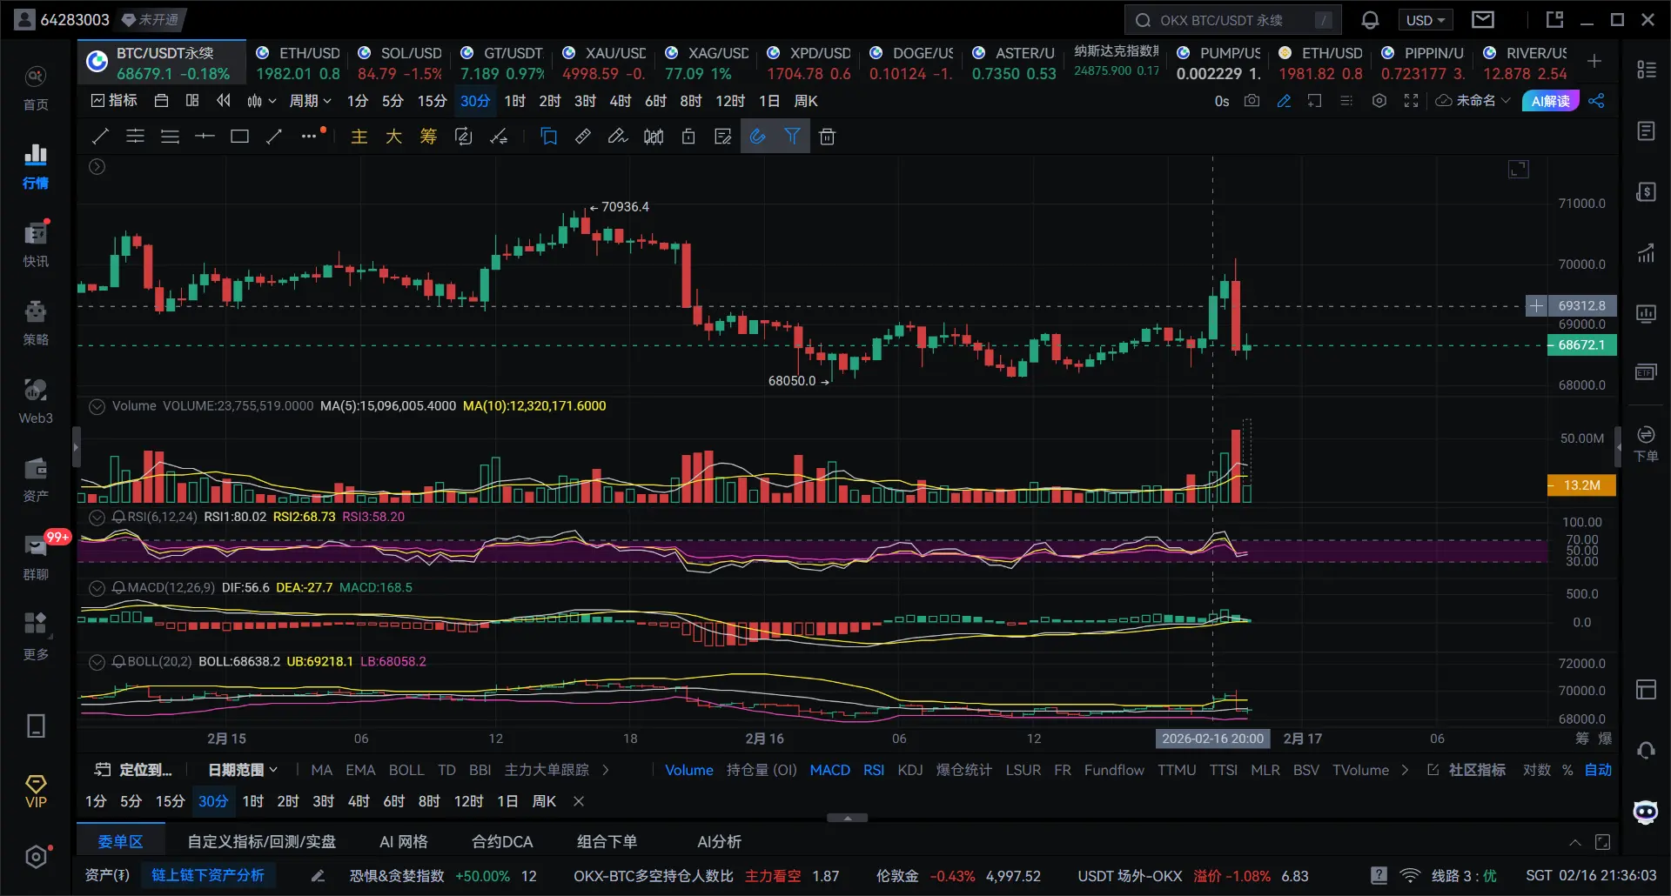
Task: Click the 2026-02-16 20:00 time marker
Action: point(1212,739)
